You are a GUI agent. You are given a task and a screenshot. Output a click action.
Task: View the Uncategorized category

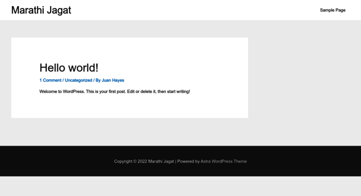coord(78,80)
